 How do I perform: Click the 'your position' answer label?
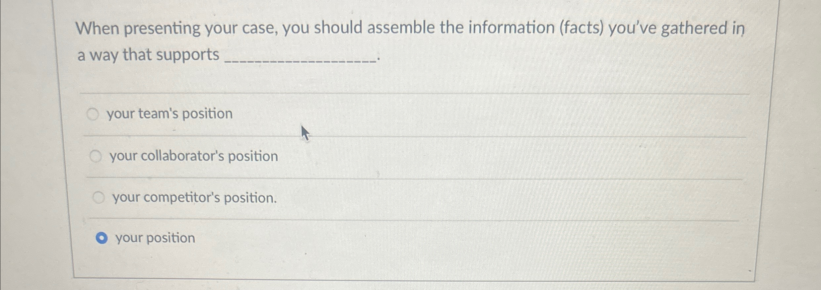pos(155,238)
